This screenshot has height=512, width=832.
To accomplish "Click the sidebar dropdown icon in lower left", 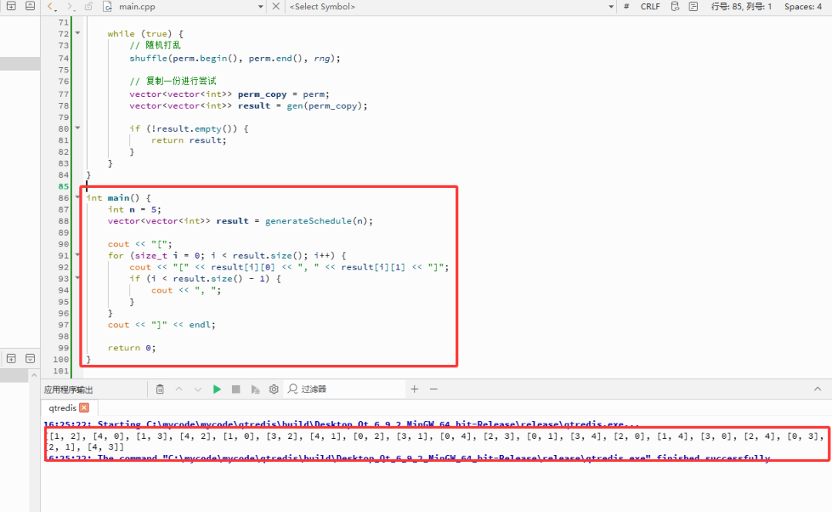I will tap(30, 359).
